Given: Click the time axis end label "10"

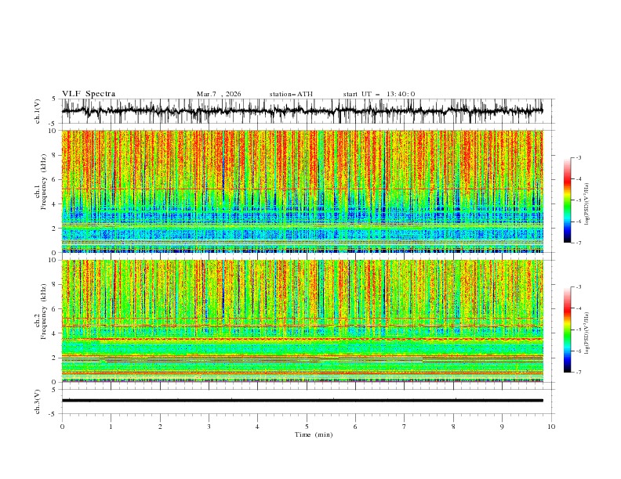Looking at the screenshot, I should [x=551, y=427].
